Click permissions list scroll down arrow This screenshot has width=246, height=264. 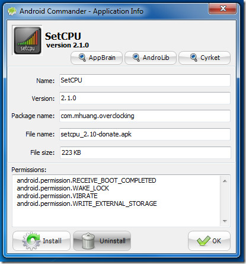(x=225, y=221)
